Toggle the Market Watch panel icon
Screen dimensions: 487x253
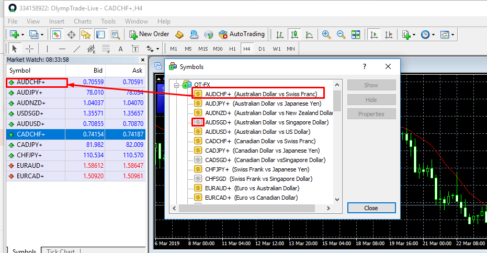click(56, 34)
